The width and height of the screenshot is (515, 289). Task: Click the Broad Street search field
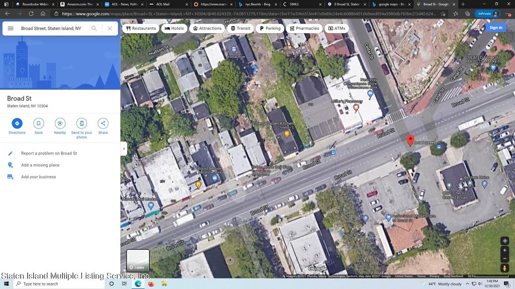coord(53,29)
